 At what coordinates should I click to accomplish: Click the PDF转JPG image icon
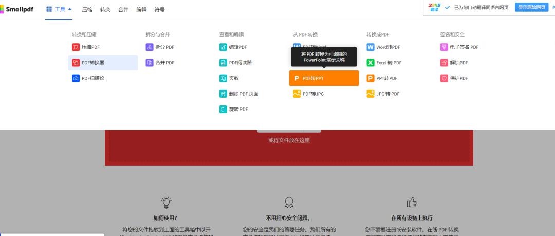[297, 94]
